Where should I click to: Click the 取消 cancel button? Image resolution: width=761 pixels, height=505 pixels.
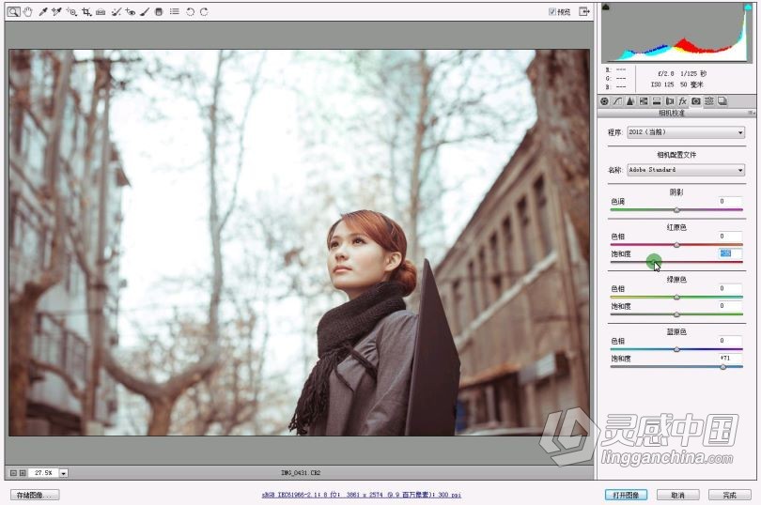pyautogui.click(x=677, y=495)
